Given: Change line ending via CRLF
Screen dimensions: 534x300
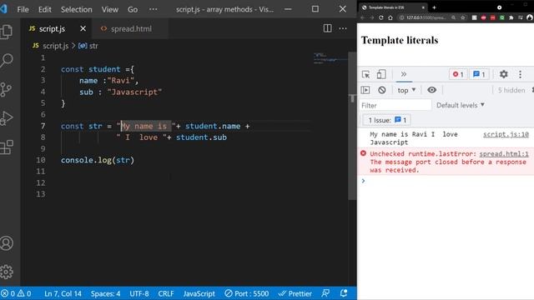Looking at the screenshot, I should [x=166, y=293].
